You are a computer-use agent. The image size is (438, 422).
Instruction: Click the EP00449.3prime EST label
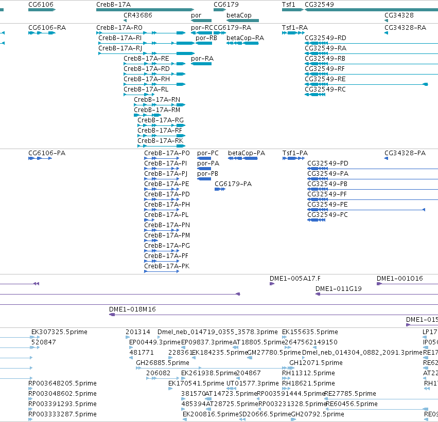pyautogui.click(x=155, y=342)
